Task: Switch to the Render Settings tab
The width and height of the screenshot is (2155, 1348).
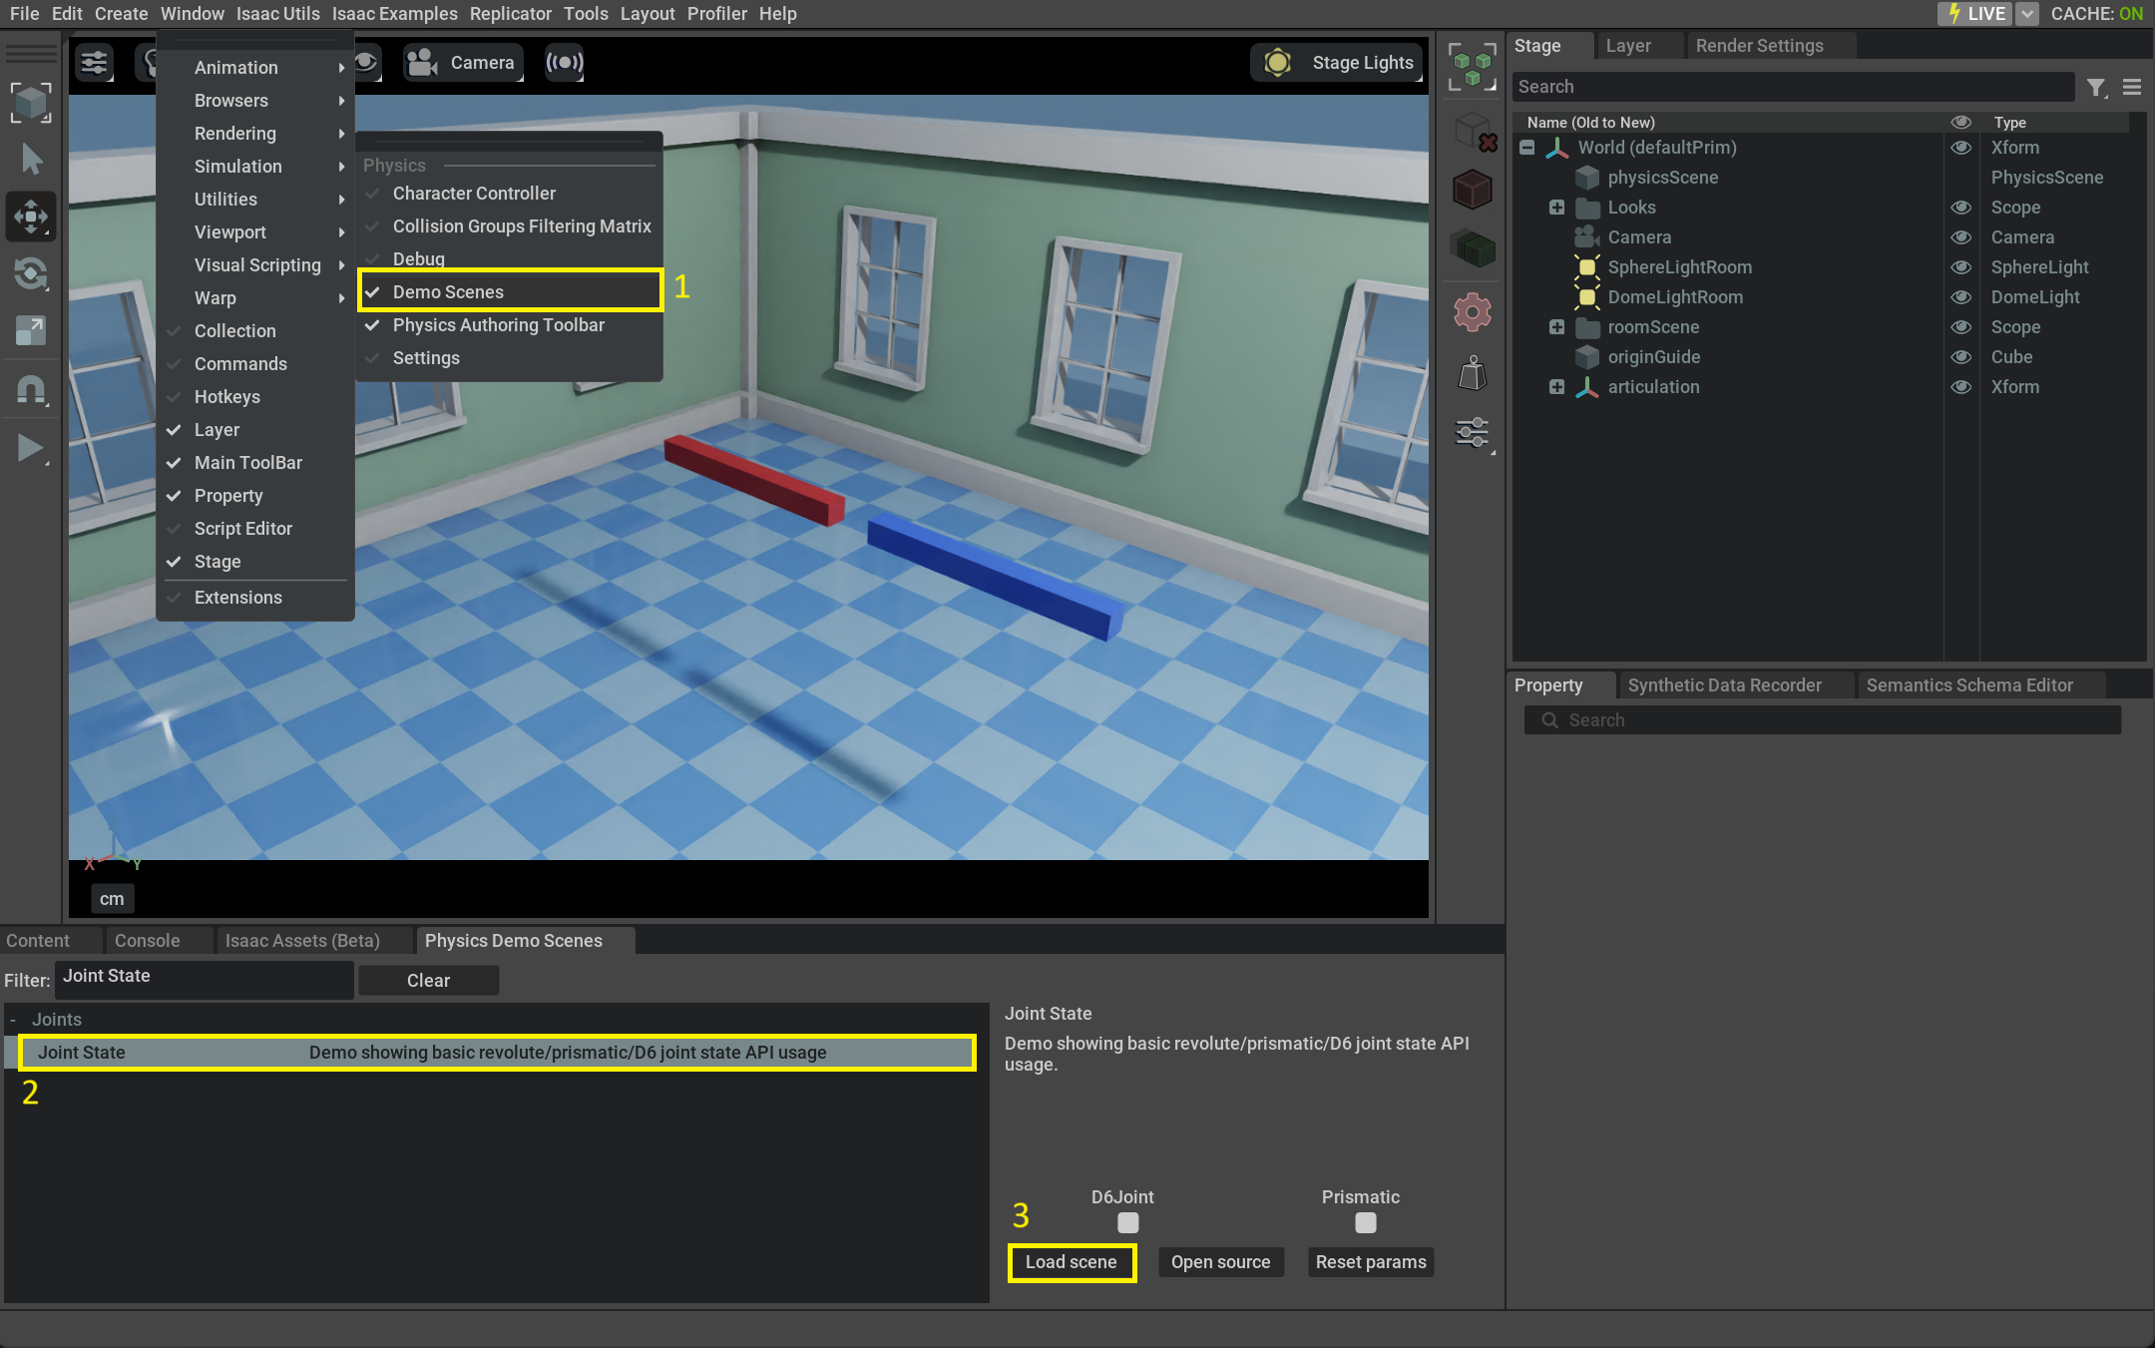Action: (x=1759, y=46)
